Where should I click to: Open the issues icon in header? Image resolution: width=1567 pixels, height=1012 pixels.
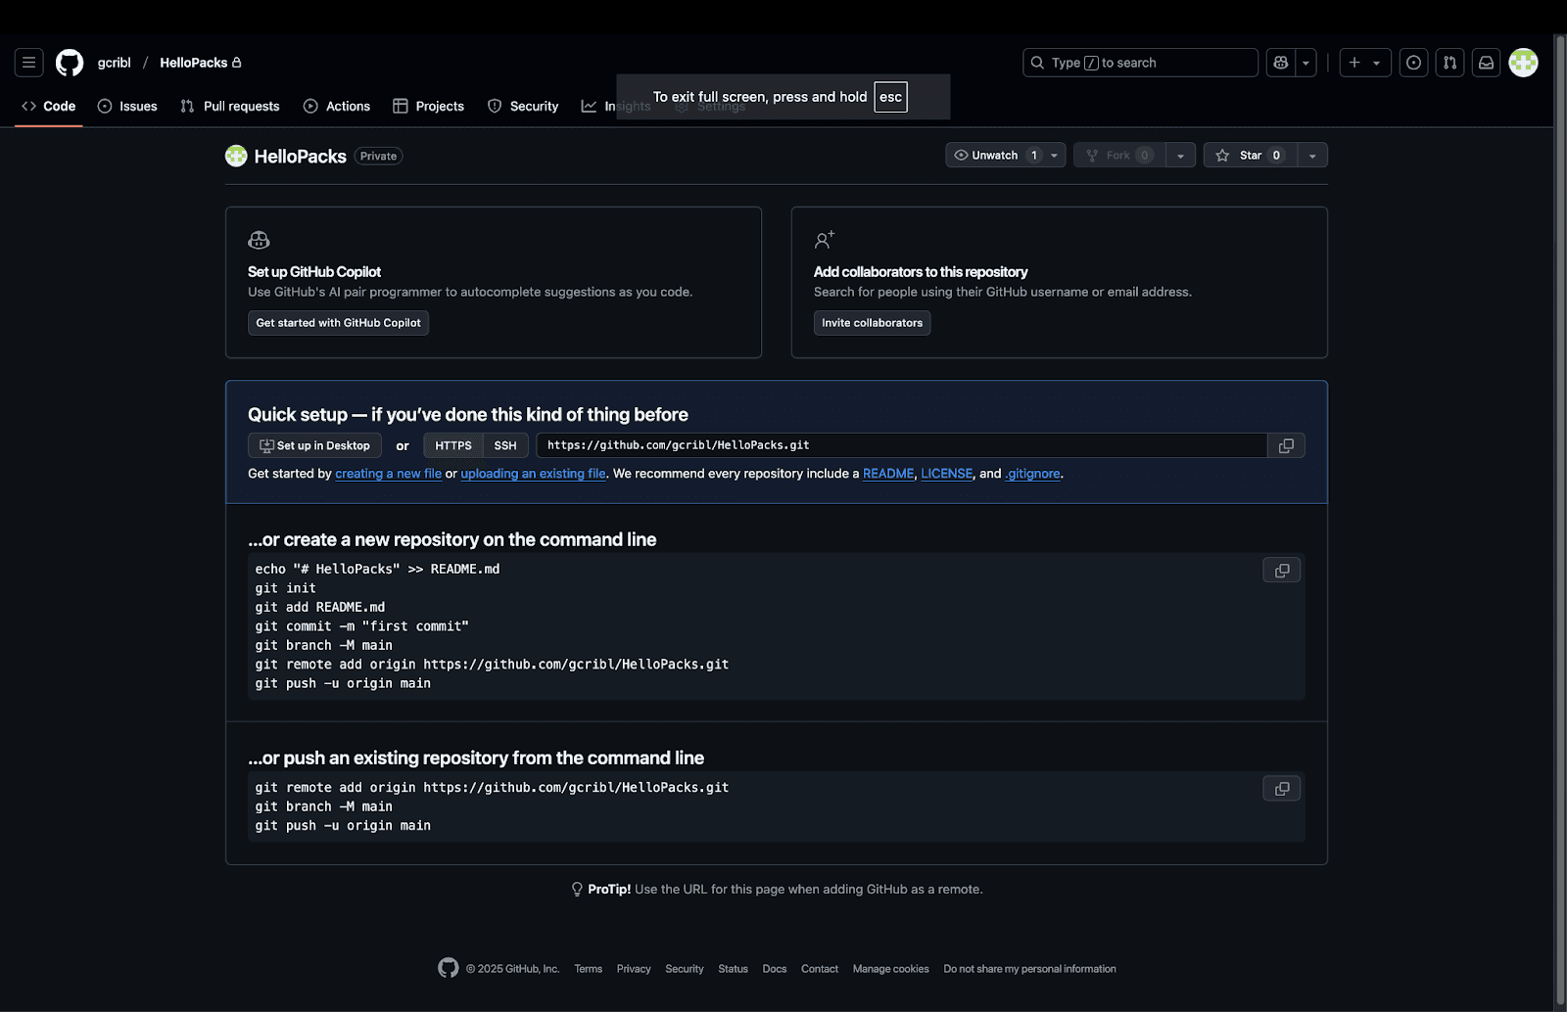point(1413,63)
